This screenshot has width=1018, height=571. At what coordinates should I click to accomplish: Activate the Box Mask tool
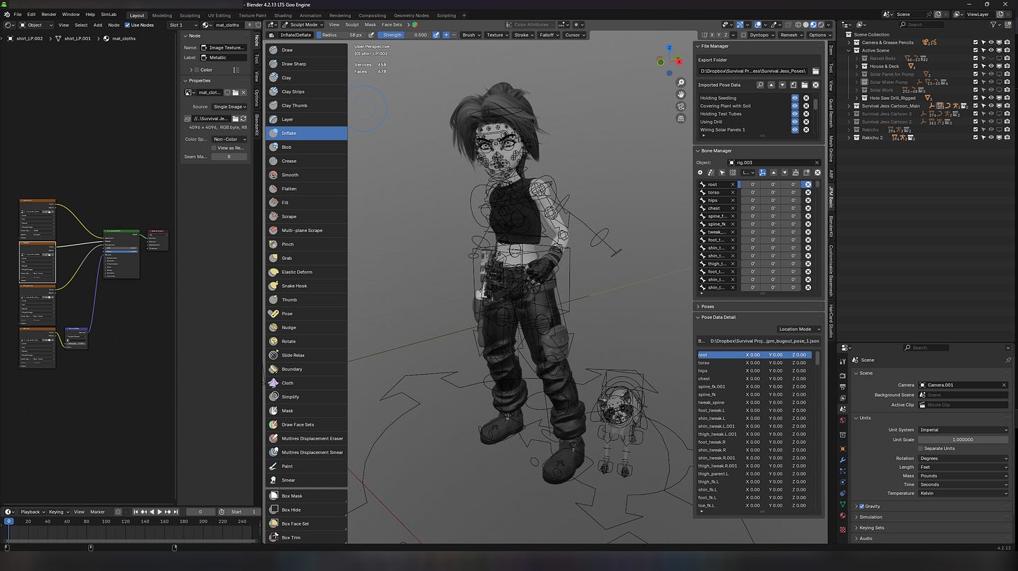pos(292,496)
